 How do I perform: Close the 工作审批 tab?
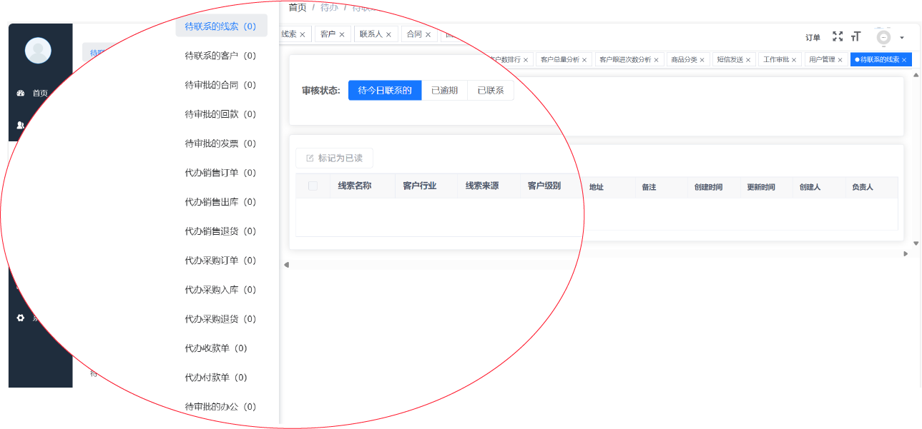tap(795, 60)
